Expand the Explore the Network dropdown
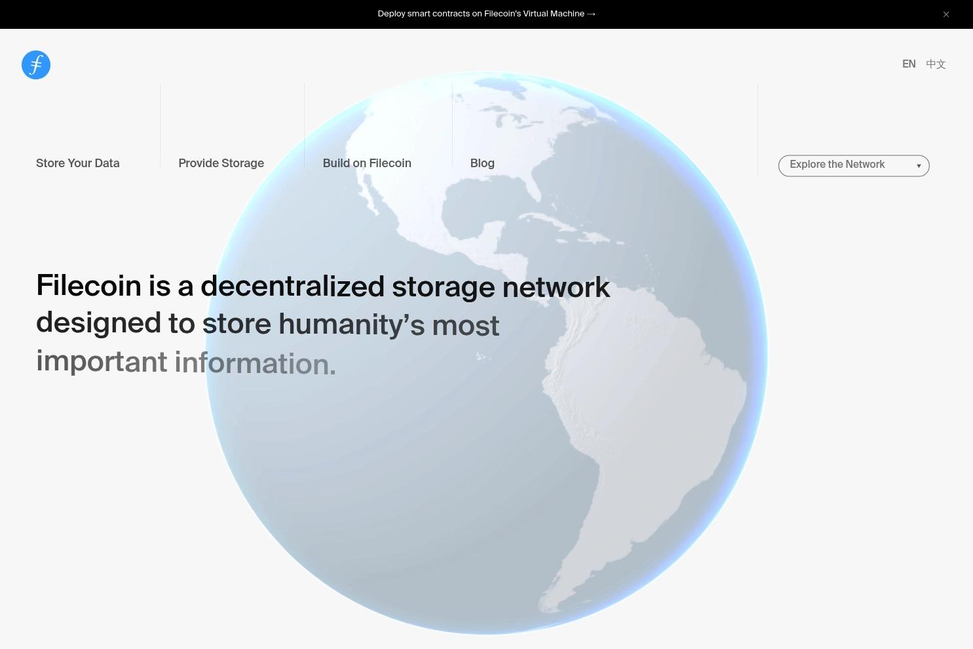This screenshot has width=973, height=649. pos(854,166)
